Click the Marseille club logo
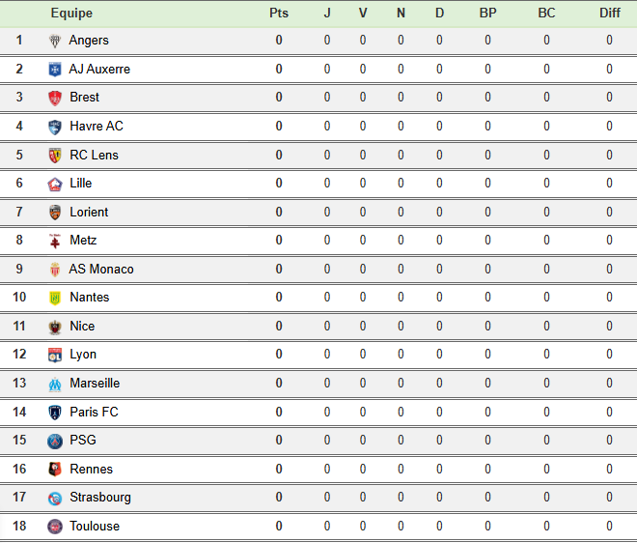 pyautogui.click(x=55, y=384)
